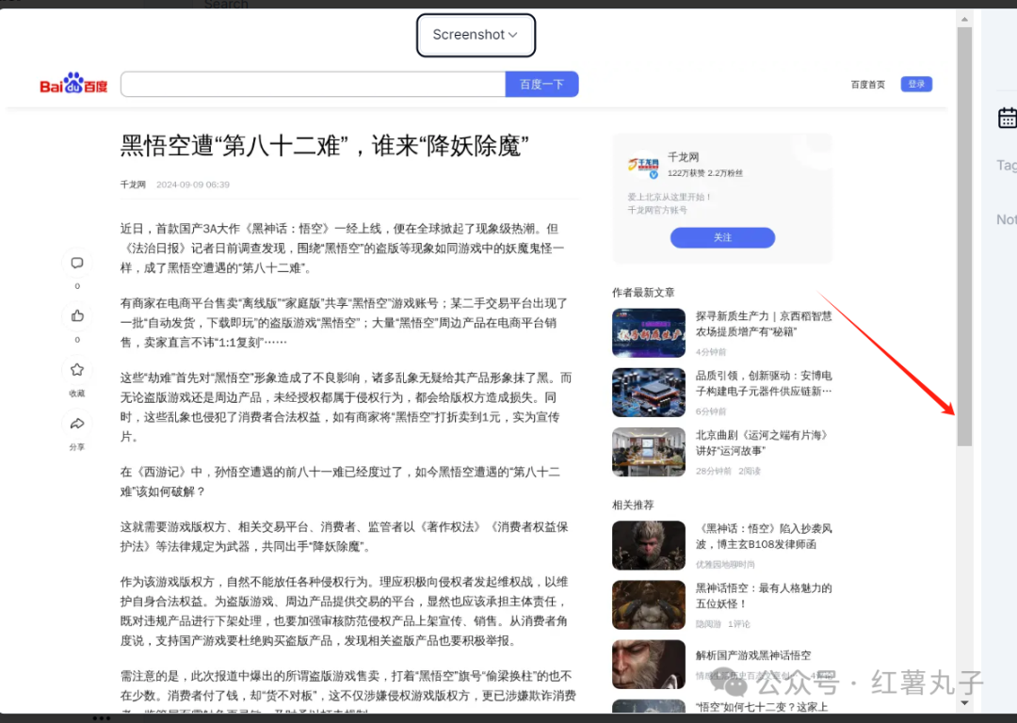1017x723 pixels.
Task: Open thumbnail for 解析国产游戏黑神话悟空
Action: (x=649, y=665)
